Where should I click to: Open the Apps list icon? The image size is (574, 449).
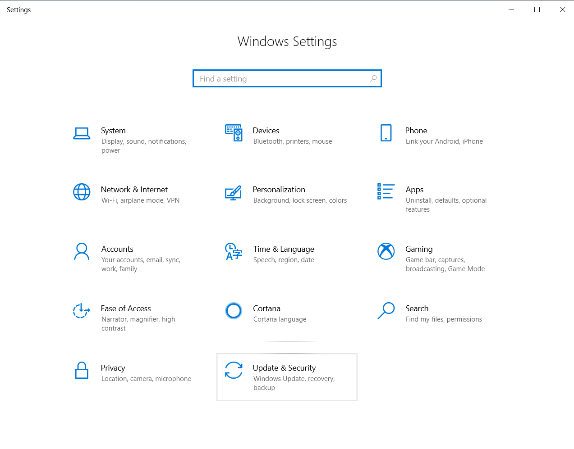[x=386, y=191]
